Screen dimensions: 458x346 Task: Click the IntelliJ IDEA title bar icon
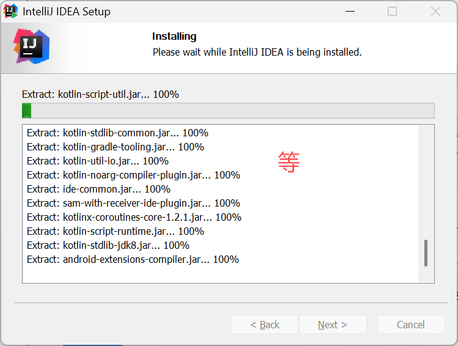pyautogui.click(x=11, y=11)
